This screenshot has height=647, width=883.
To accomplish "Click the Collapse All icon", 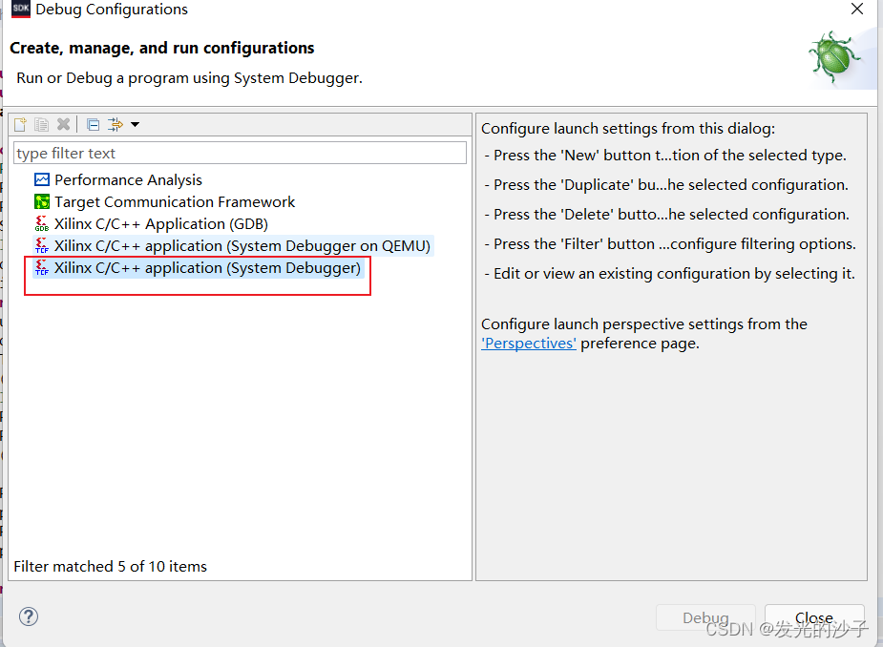I will [93, 124].
